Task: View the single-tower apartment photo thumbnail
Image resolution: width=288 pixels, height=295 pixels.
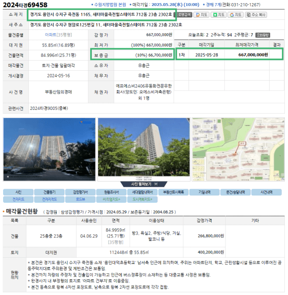Action: click(x=144, y=150)
